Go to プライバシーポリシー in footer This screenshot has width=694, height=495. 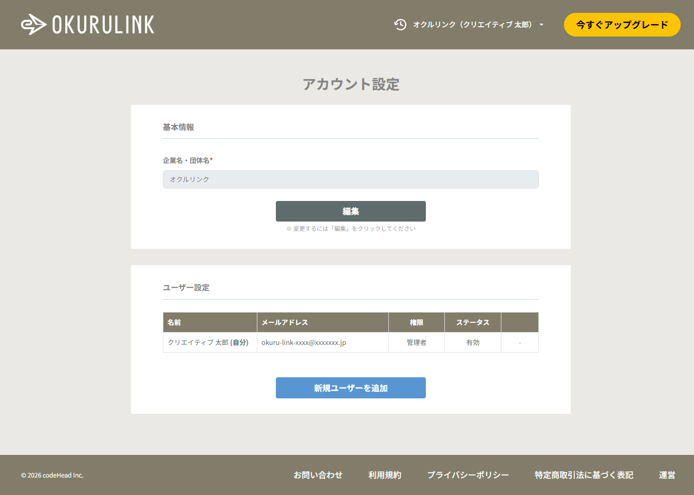[468, 475]
